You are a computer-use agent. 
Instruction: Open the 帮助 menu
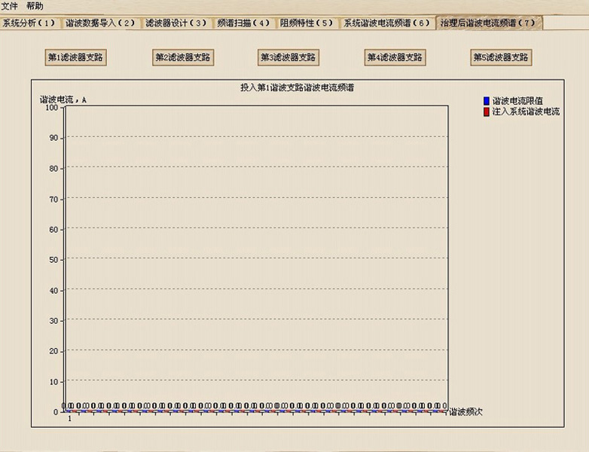click(x=35, y=6)
